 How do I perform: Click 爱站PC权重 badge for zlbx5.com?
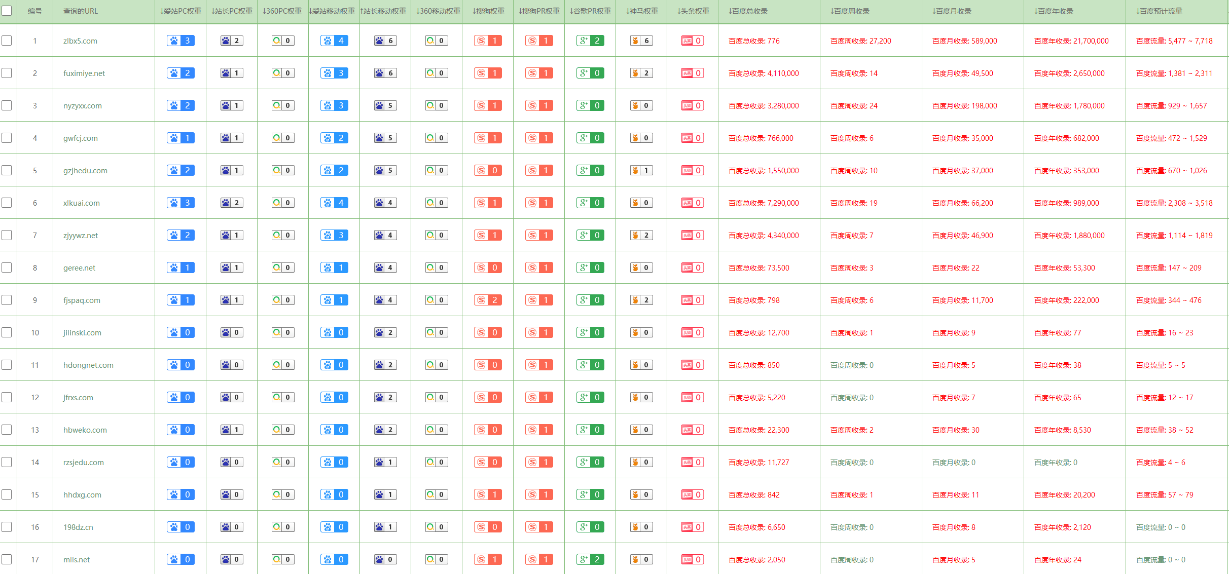click(x=180, y=41)
